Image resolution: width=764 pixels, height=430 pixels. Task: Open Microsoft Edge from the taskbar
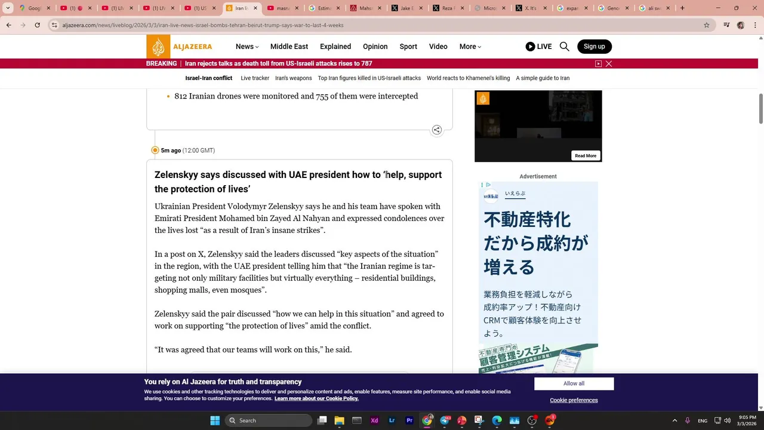tap(497, 420)
